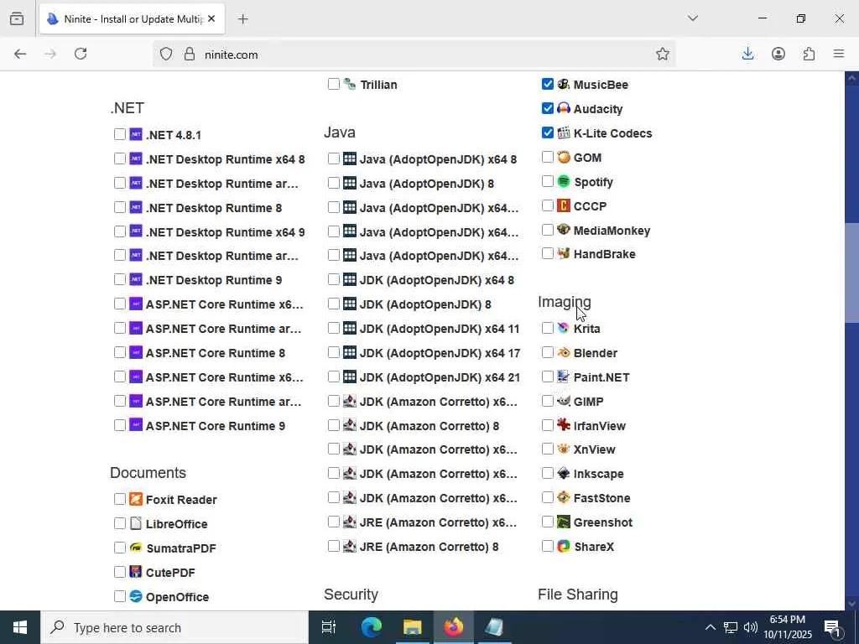
Task: Click the MusicBee app icon
Action: coord(563,85)
